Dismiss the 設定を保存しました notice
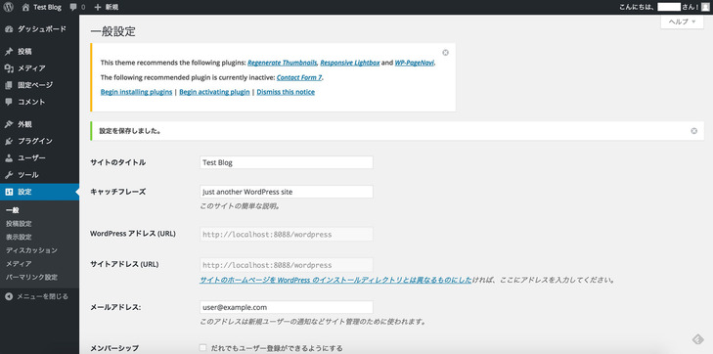 coord(693,131)
